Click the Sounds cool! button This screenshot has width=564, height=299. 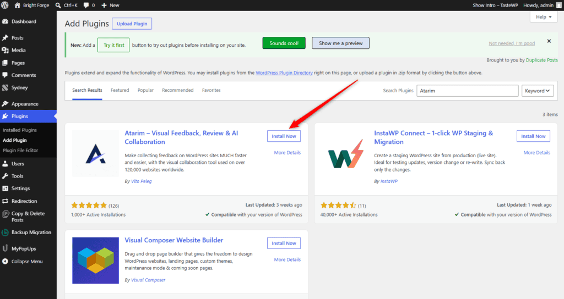[284, 43]
